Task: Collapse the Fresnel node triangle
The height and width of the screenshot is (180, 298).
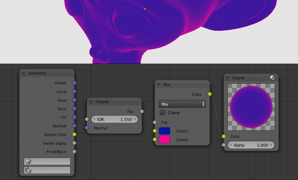Action: [91, 102]
